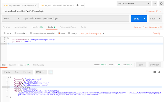Click the 200 OK status text

pos(104,65)
